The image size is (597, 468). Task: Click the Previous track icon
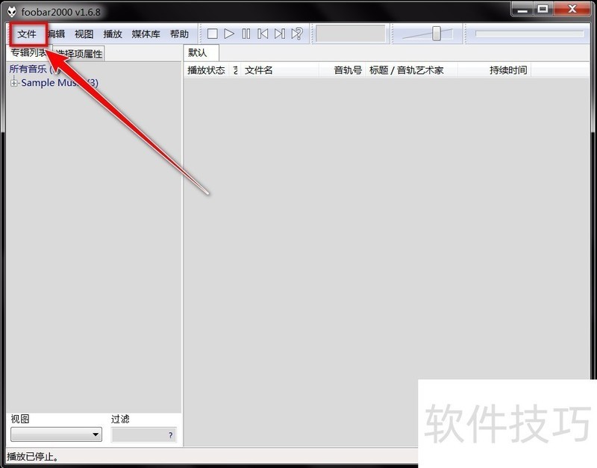(x=263, y=33)
